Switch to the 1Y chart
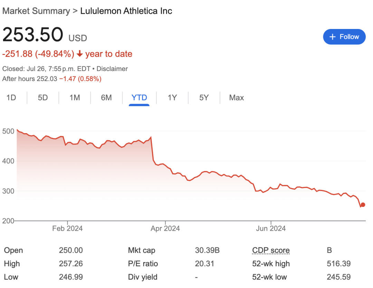The width and height of the screenshot is (373, 288). [172, 98]
